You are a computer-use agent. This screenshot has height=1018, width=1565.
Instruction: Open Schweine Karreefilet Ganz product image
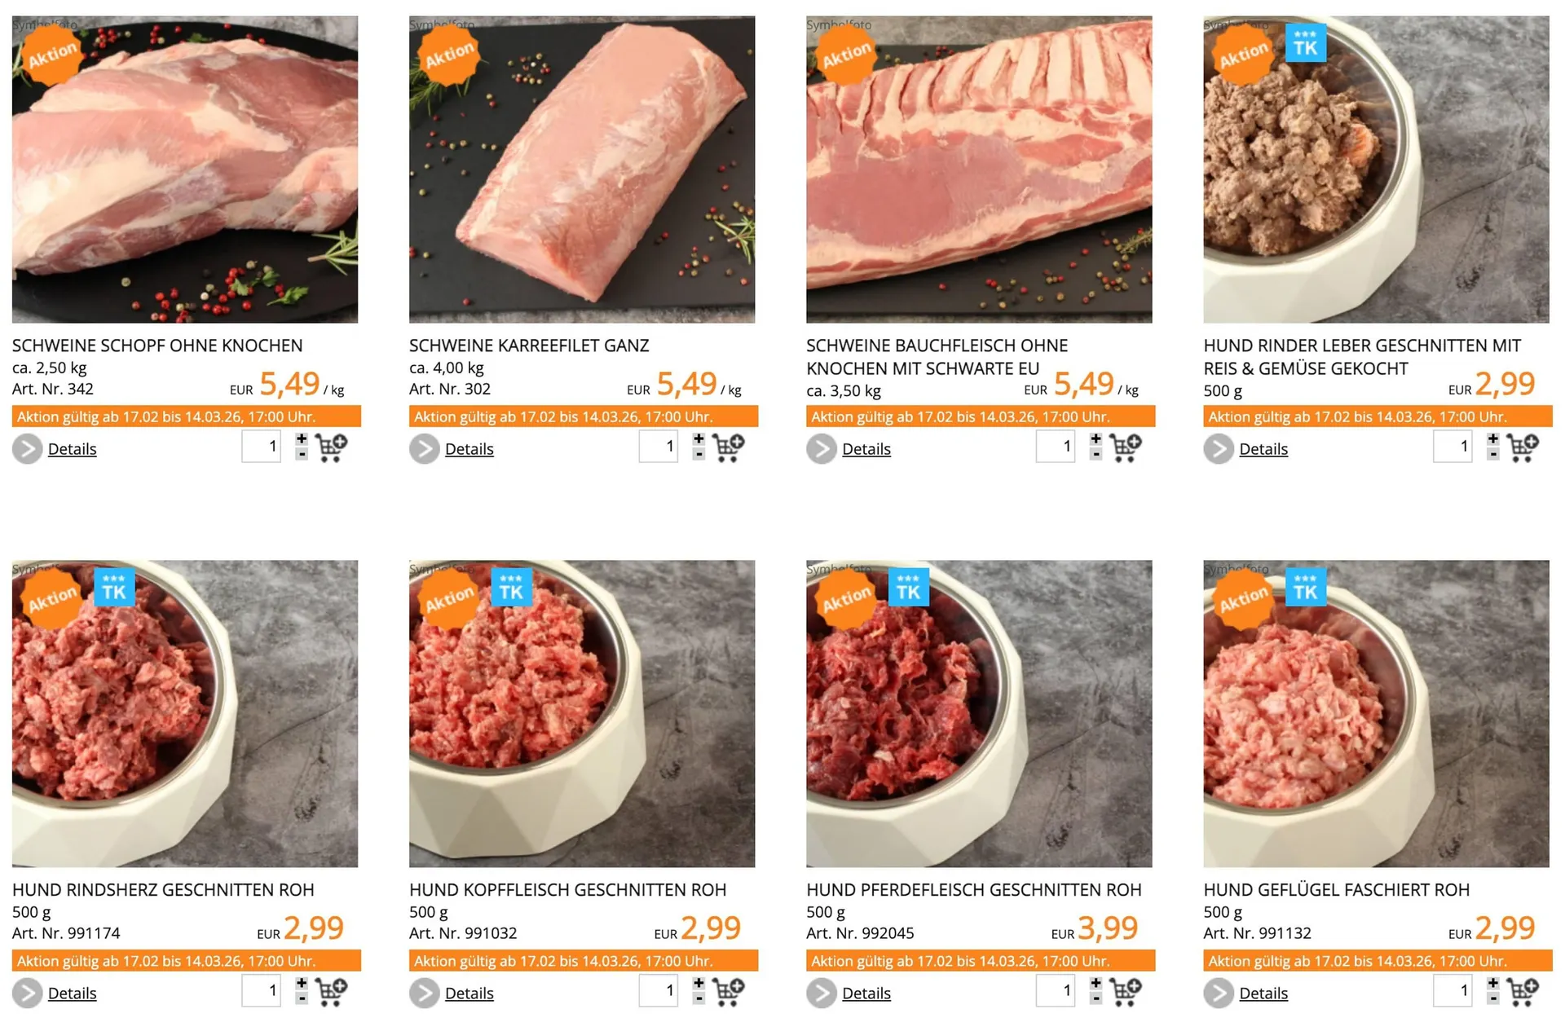click(581, 170)
